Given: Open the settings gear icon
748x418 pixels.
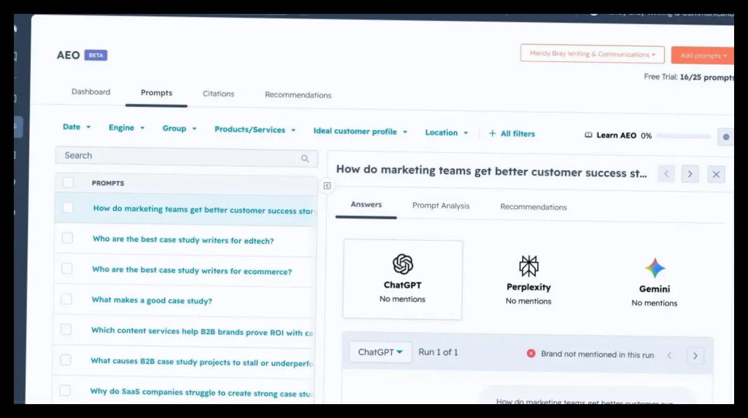Looking at the screenshot, I should (726, 137).
